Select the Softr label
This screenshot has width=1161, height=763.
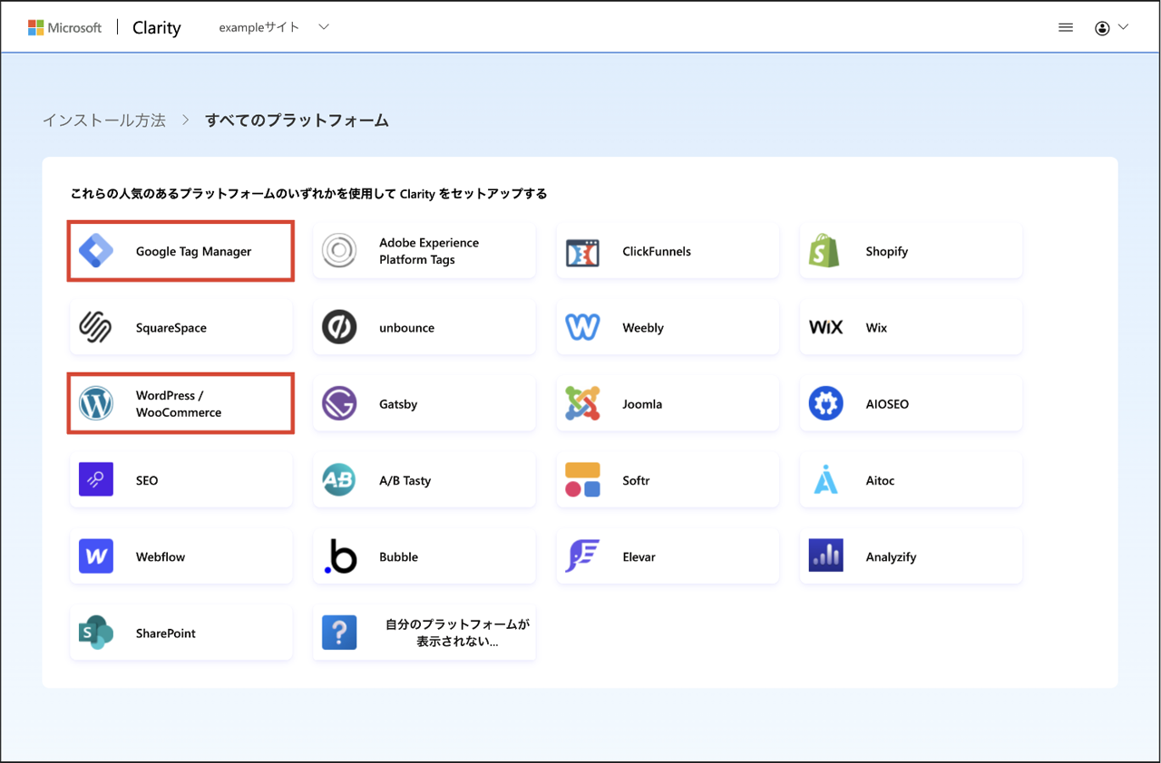tap(636, 480)
